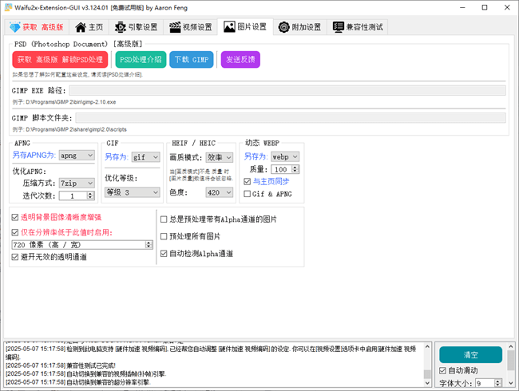519x391 pixels.
Task: Expand the 压缩方式 7zip dropdown
Action: click(77, 183)
